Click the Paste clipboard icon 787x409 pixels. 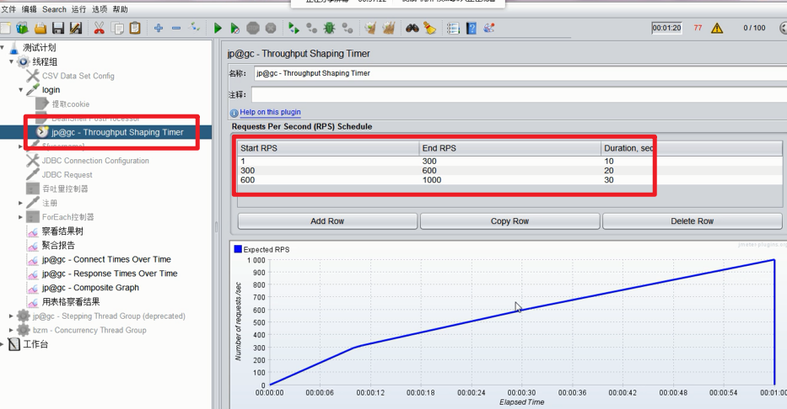pos(135,28)
